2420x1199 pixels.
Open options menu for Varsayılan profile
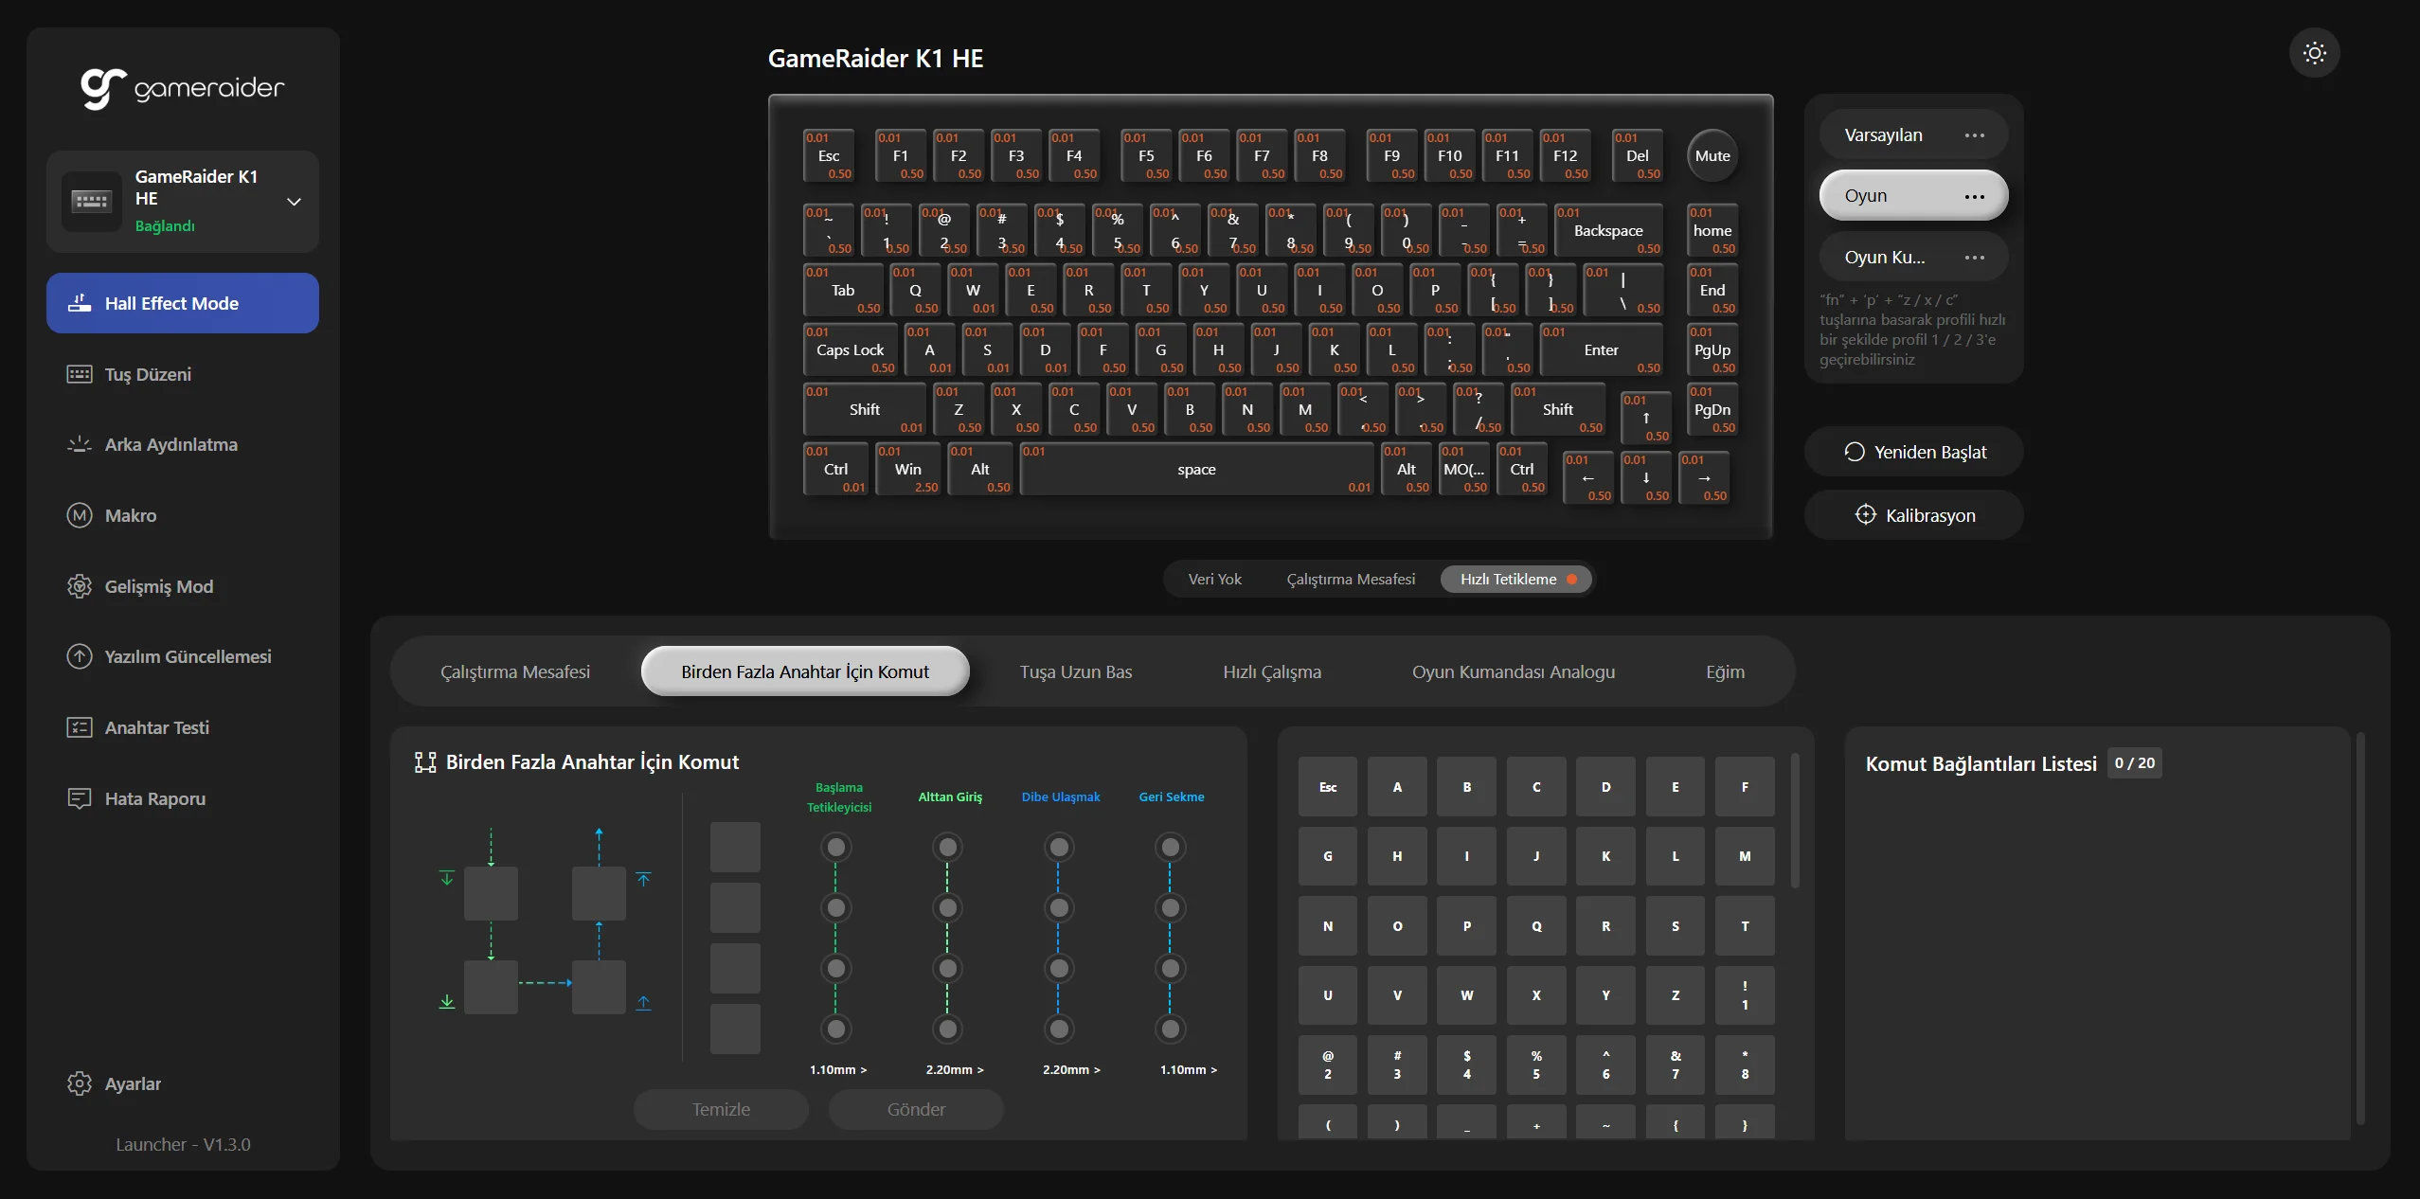[1974, 135]
